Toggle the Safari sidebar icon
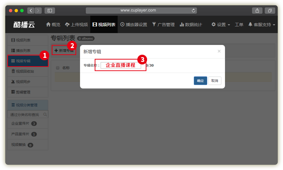 [x=49, y=10]
